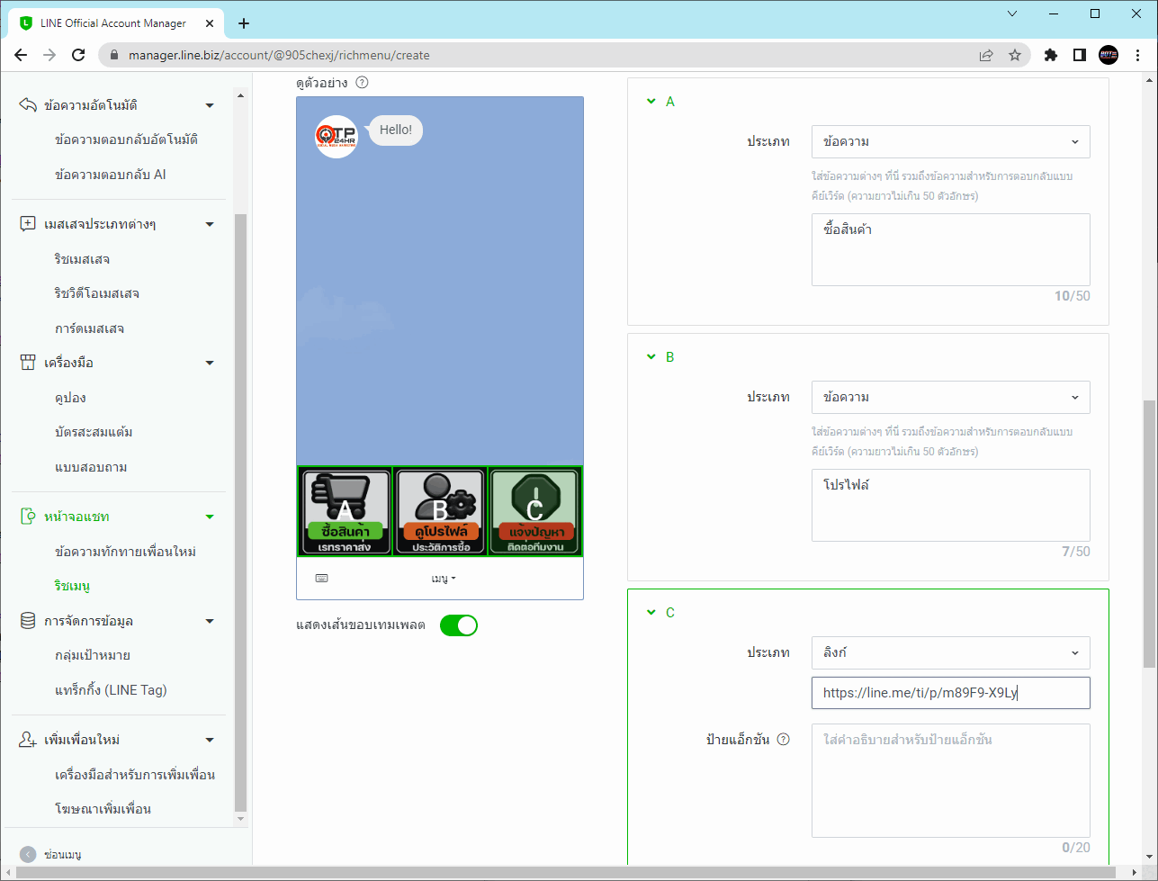The height and width of the screenshot is (881, 1158).
Task: Open the ประเภท dropdown set to ลิงก์
Action: [950, 652]
